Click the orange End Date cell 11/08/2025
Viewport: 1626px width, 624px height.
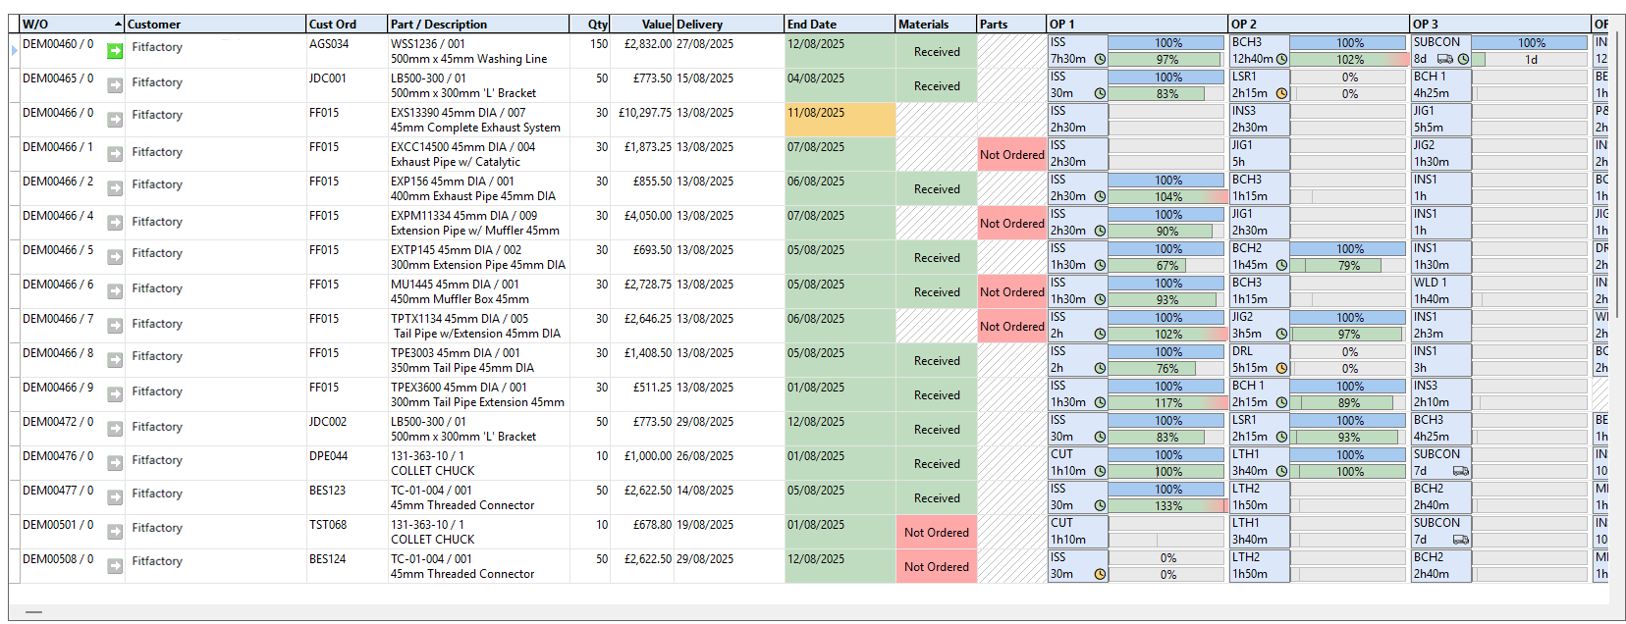(840, 120)
